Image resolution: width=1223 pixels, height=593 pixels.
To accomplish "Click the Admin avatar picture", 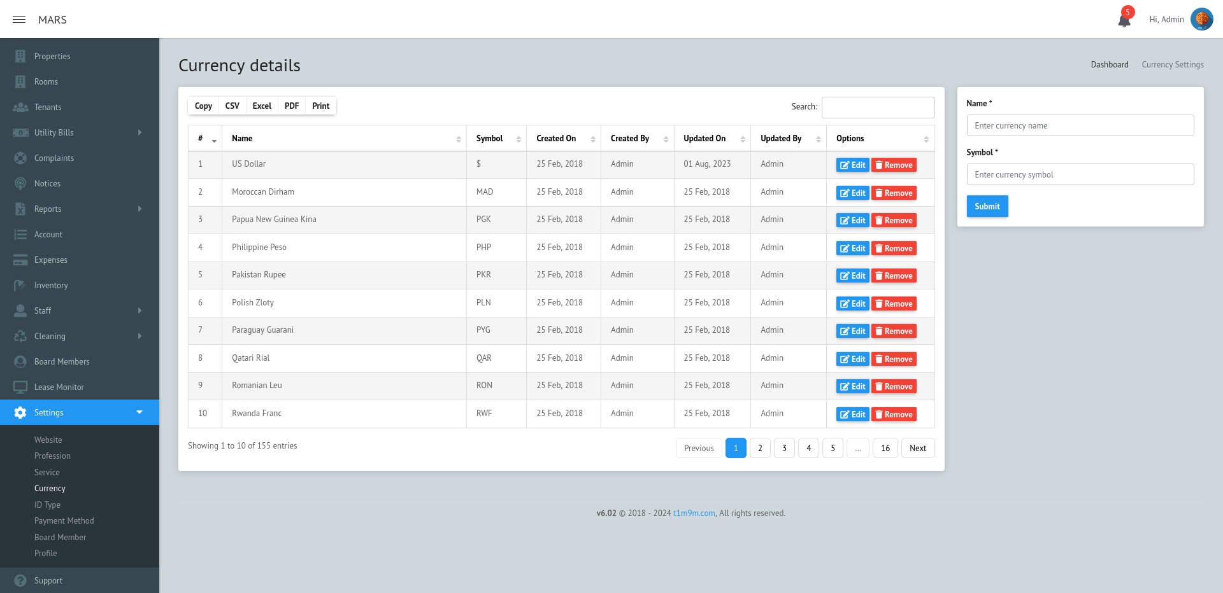I will click(1202, 19).
